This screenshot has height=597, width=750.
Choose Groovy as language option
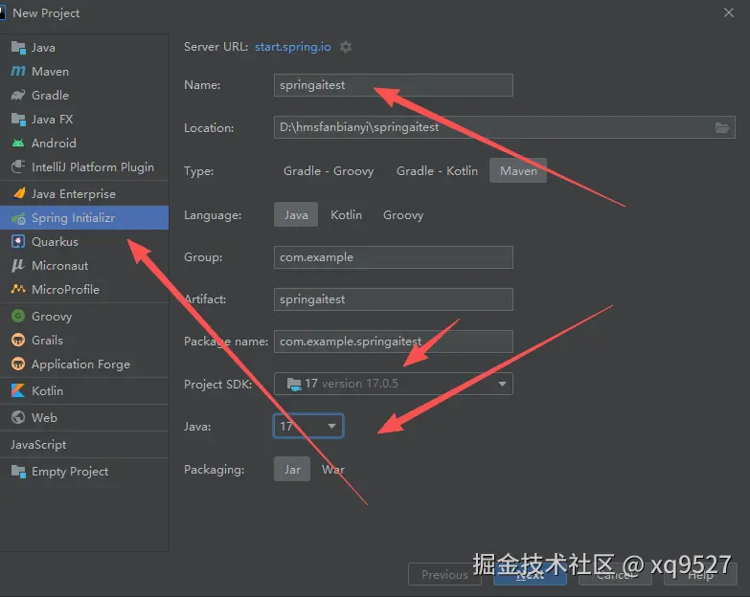403,215
